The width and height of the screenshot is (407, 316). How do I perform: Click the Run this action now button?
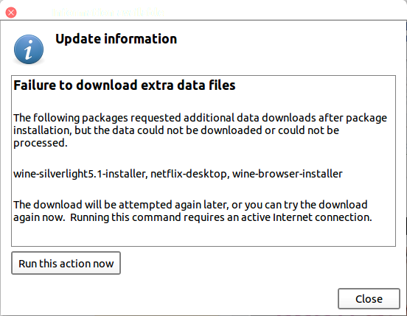66,263
